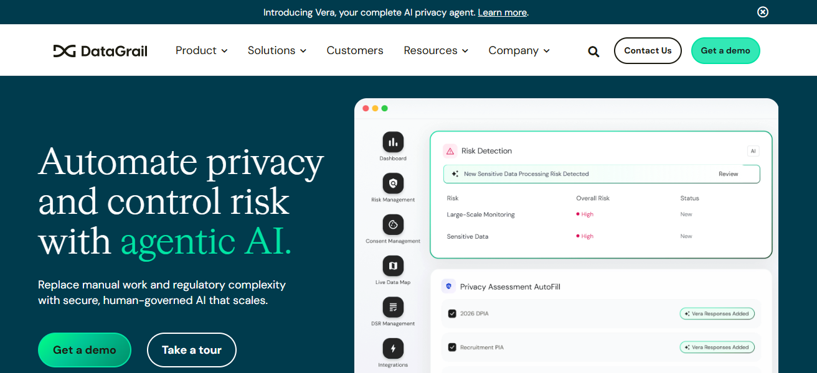Click the hero Get a demo button

click(85, 350)
